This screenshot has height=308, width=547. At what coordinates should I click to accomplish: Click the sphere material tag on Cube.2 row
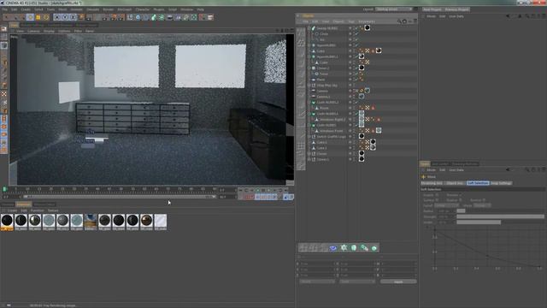click(x=373, y=142)
